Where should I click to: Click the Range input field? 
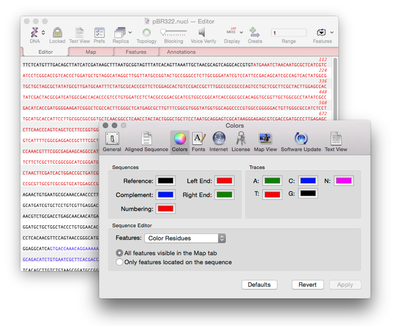[289, 33]
